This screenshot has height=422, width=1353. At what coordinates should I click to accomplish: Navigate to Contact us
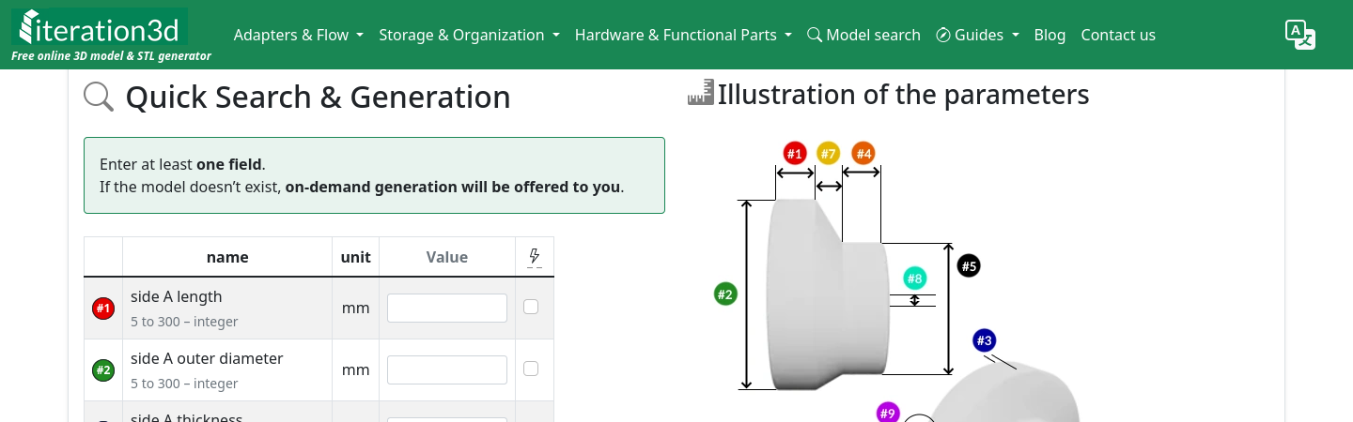1118,35
